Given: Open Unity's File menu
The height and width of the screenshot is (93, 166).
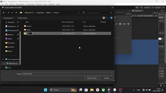Looking at the screenshot, I should [2, 4].
